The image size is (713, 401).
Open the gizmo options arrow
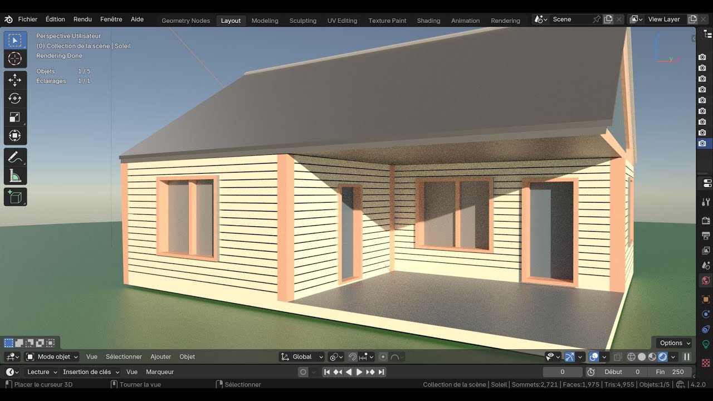pos(580,357)
